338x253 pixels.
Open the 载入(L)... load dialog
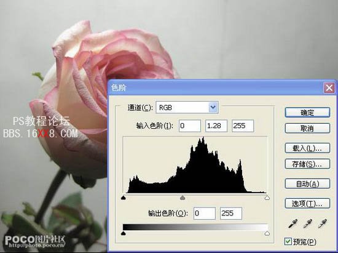pyautogui.click(x=307, y=148)
